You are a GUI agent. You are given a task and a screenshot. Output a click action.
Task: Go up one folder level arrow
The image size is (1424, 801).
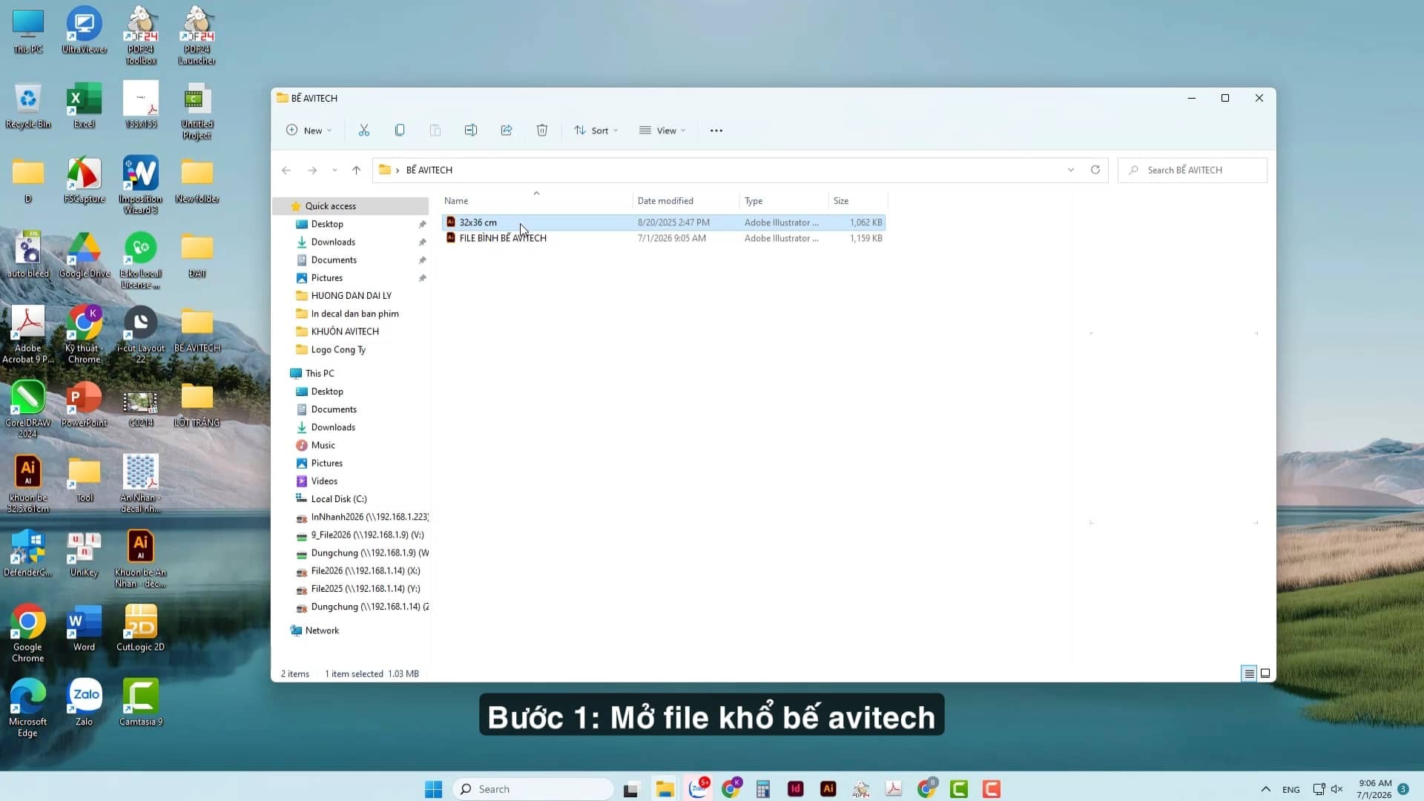[x=356, y=170]
